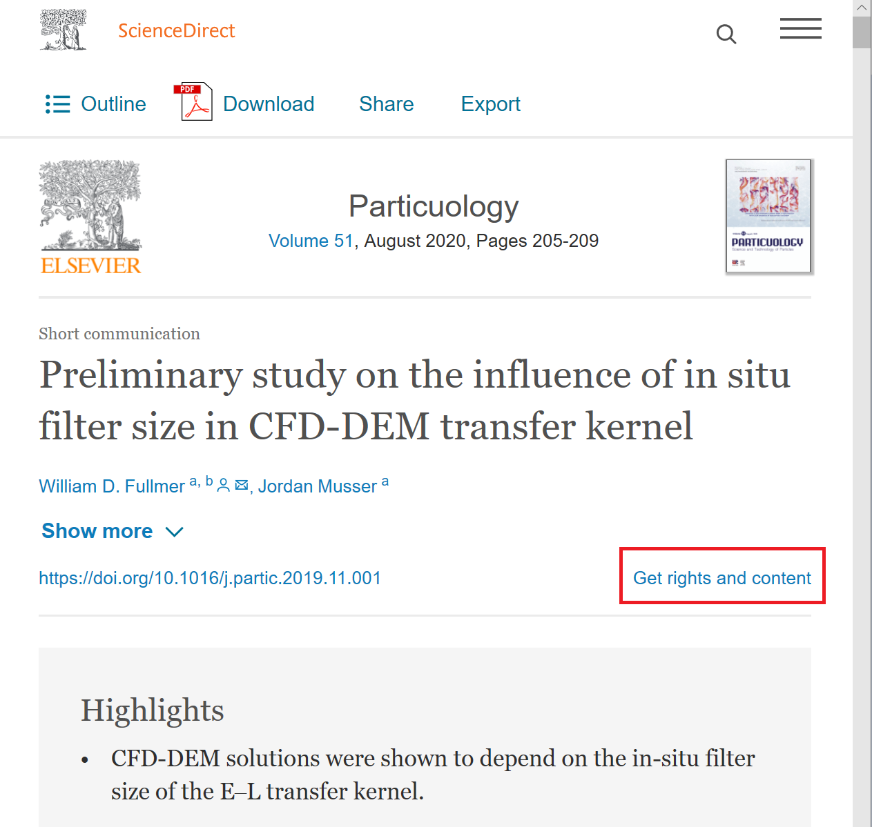Viewport: 872px width, 827px height.
Task: Open the search magnifier icon
Action: (726, 34)
